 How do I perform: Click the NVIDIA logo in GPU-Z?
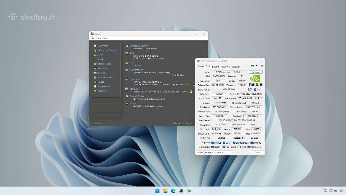(x=255, y=81)
